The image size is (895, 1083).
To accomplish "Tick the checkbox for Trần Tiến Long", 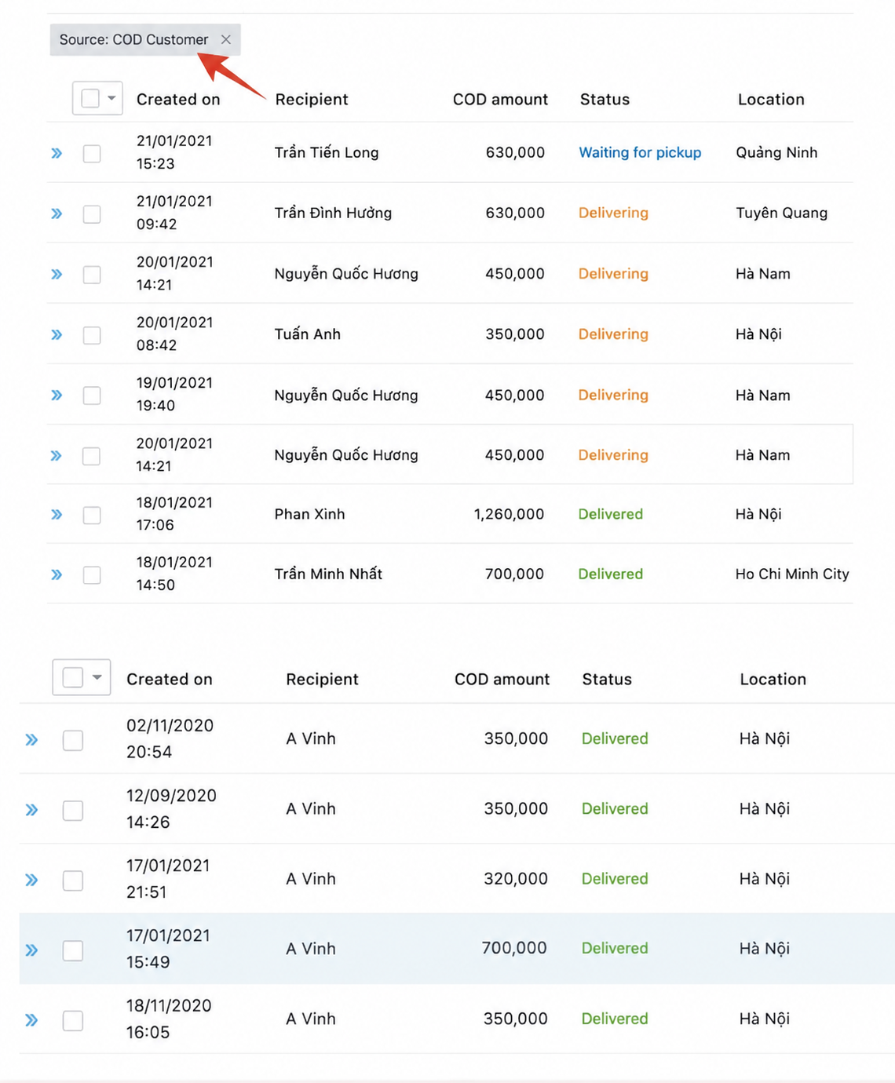I will [92, 153].
